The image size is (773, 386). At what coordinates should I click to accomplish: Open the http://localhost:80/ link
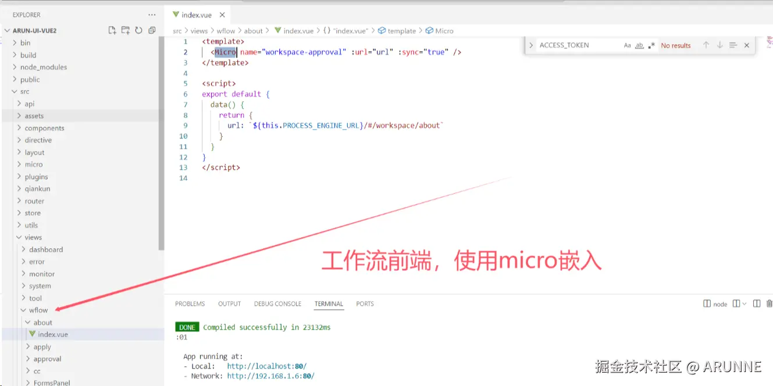(x=266, y=366)
